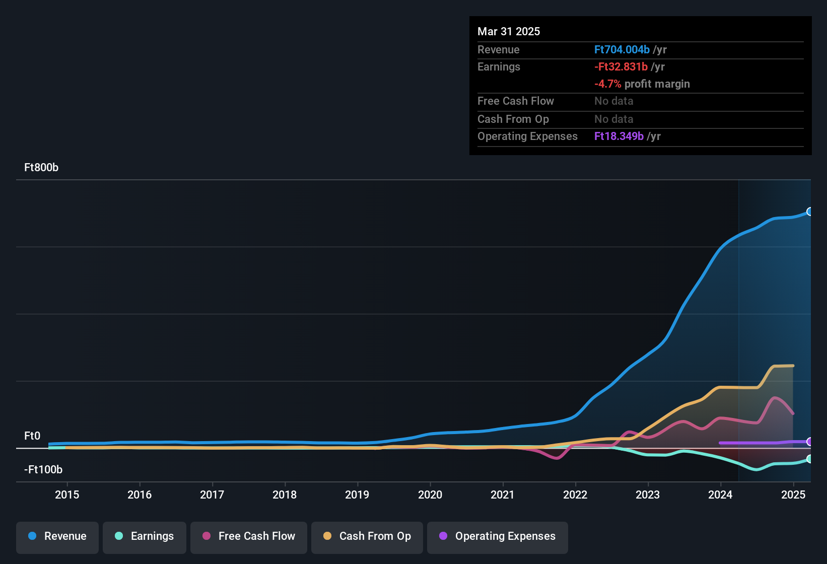Click the purple Operating Expenses endpoint marker

click(x=809, y=442)
